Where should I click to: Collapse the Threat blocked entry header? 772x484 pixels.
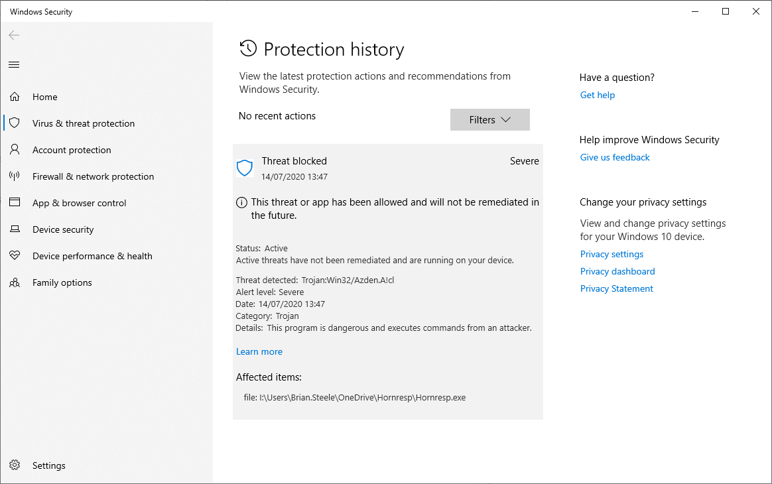(388, 168)
